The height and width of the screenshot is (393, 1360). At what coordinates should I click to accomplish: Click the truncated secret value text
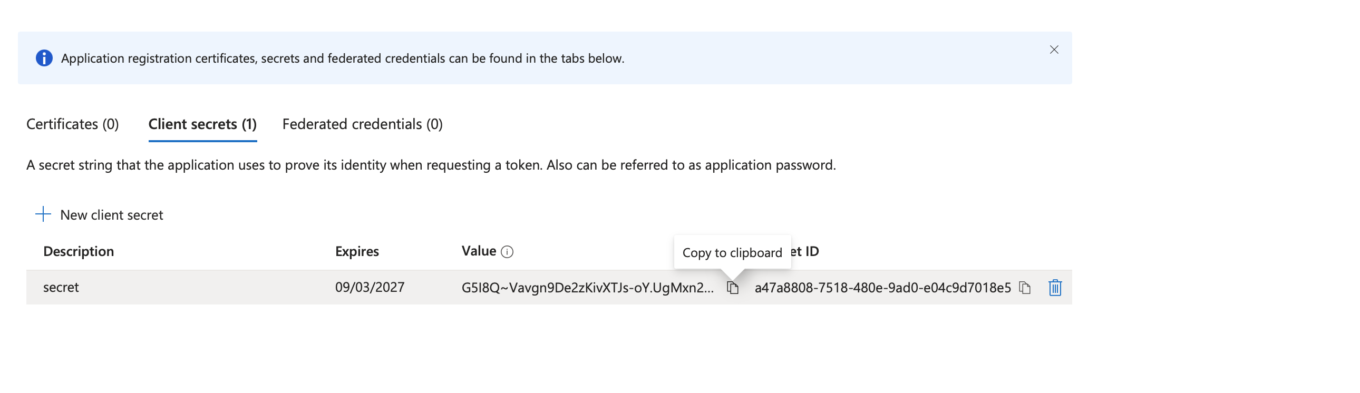(x=587, y=288)
